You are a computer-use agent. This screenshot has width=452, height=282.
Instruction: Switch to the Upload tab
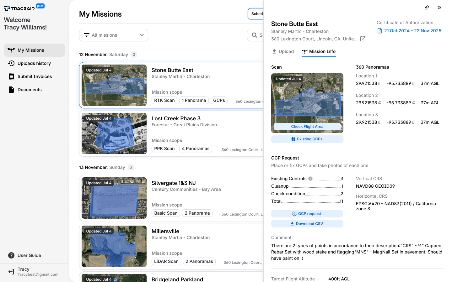(x=283, y=51)
